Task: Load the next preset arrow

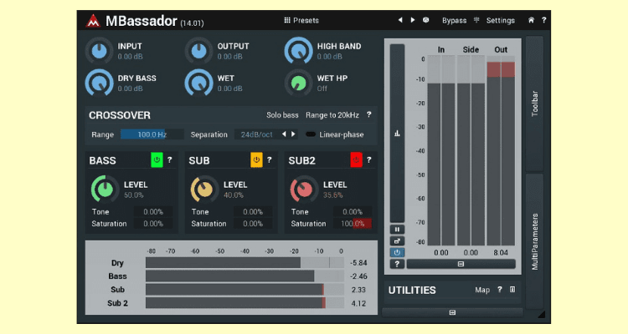Action: (x=413, y=20)
